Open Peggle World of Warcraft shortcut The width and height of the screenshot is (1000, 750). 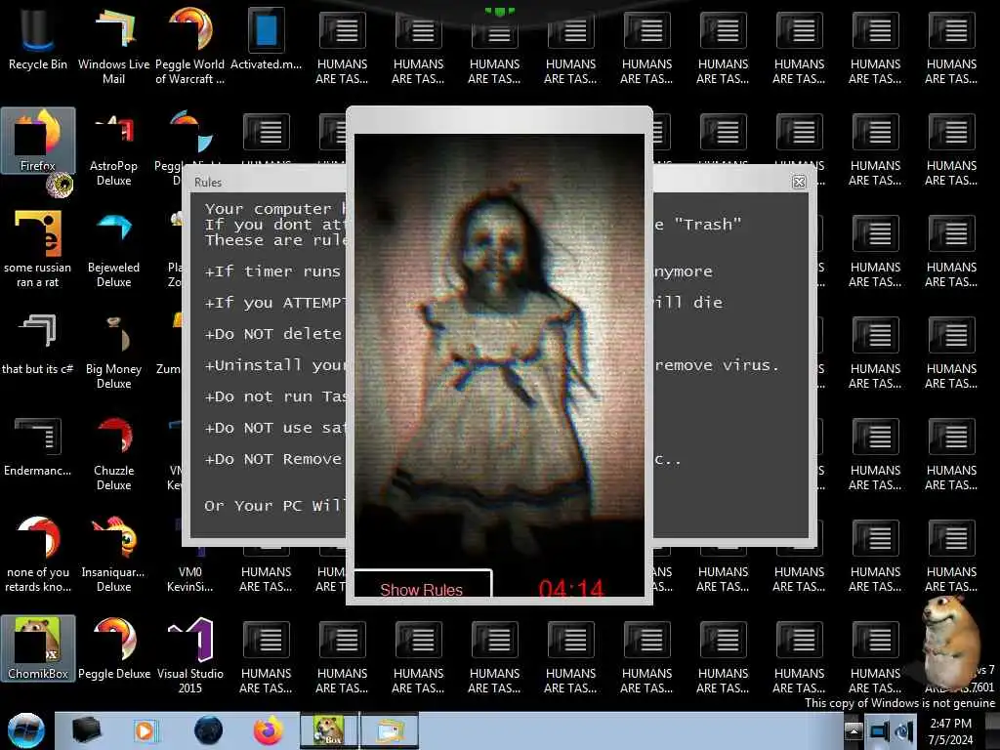coord(189,46)
